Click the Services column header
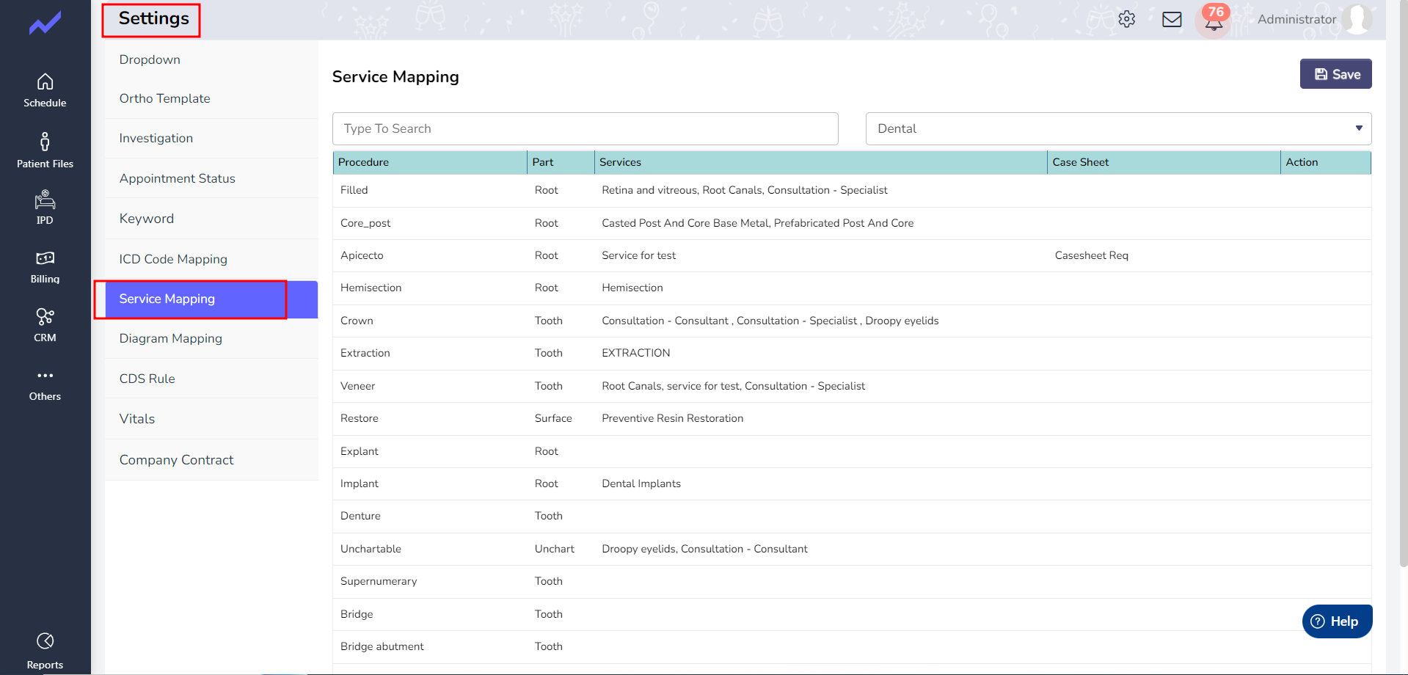 click(820, 162)
